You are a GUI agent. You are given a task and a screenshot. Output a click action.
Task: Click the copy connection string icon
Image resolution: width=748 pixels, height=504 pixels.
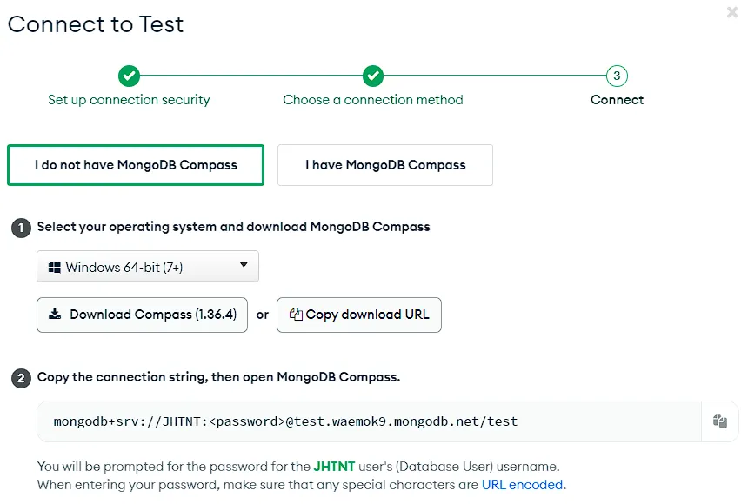(x=719, y=421)
